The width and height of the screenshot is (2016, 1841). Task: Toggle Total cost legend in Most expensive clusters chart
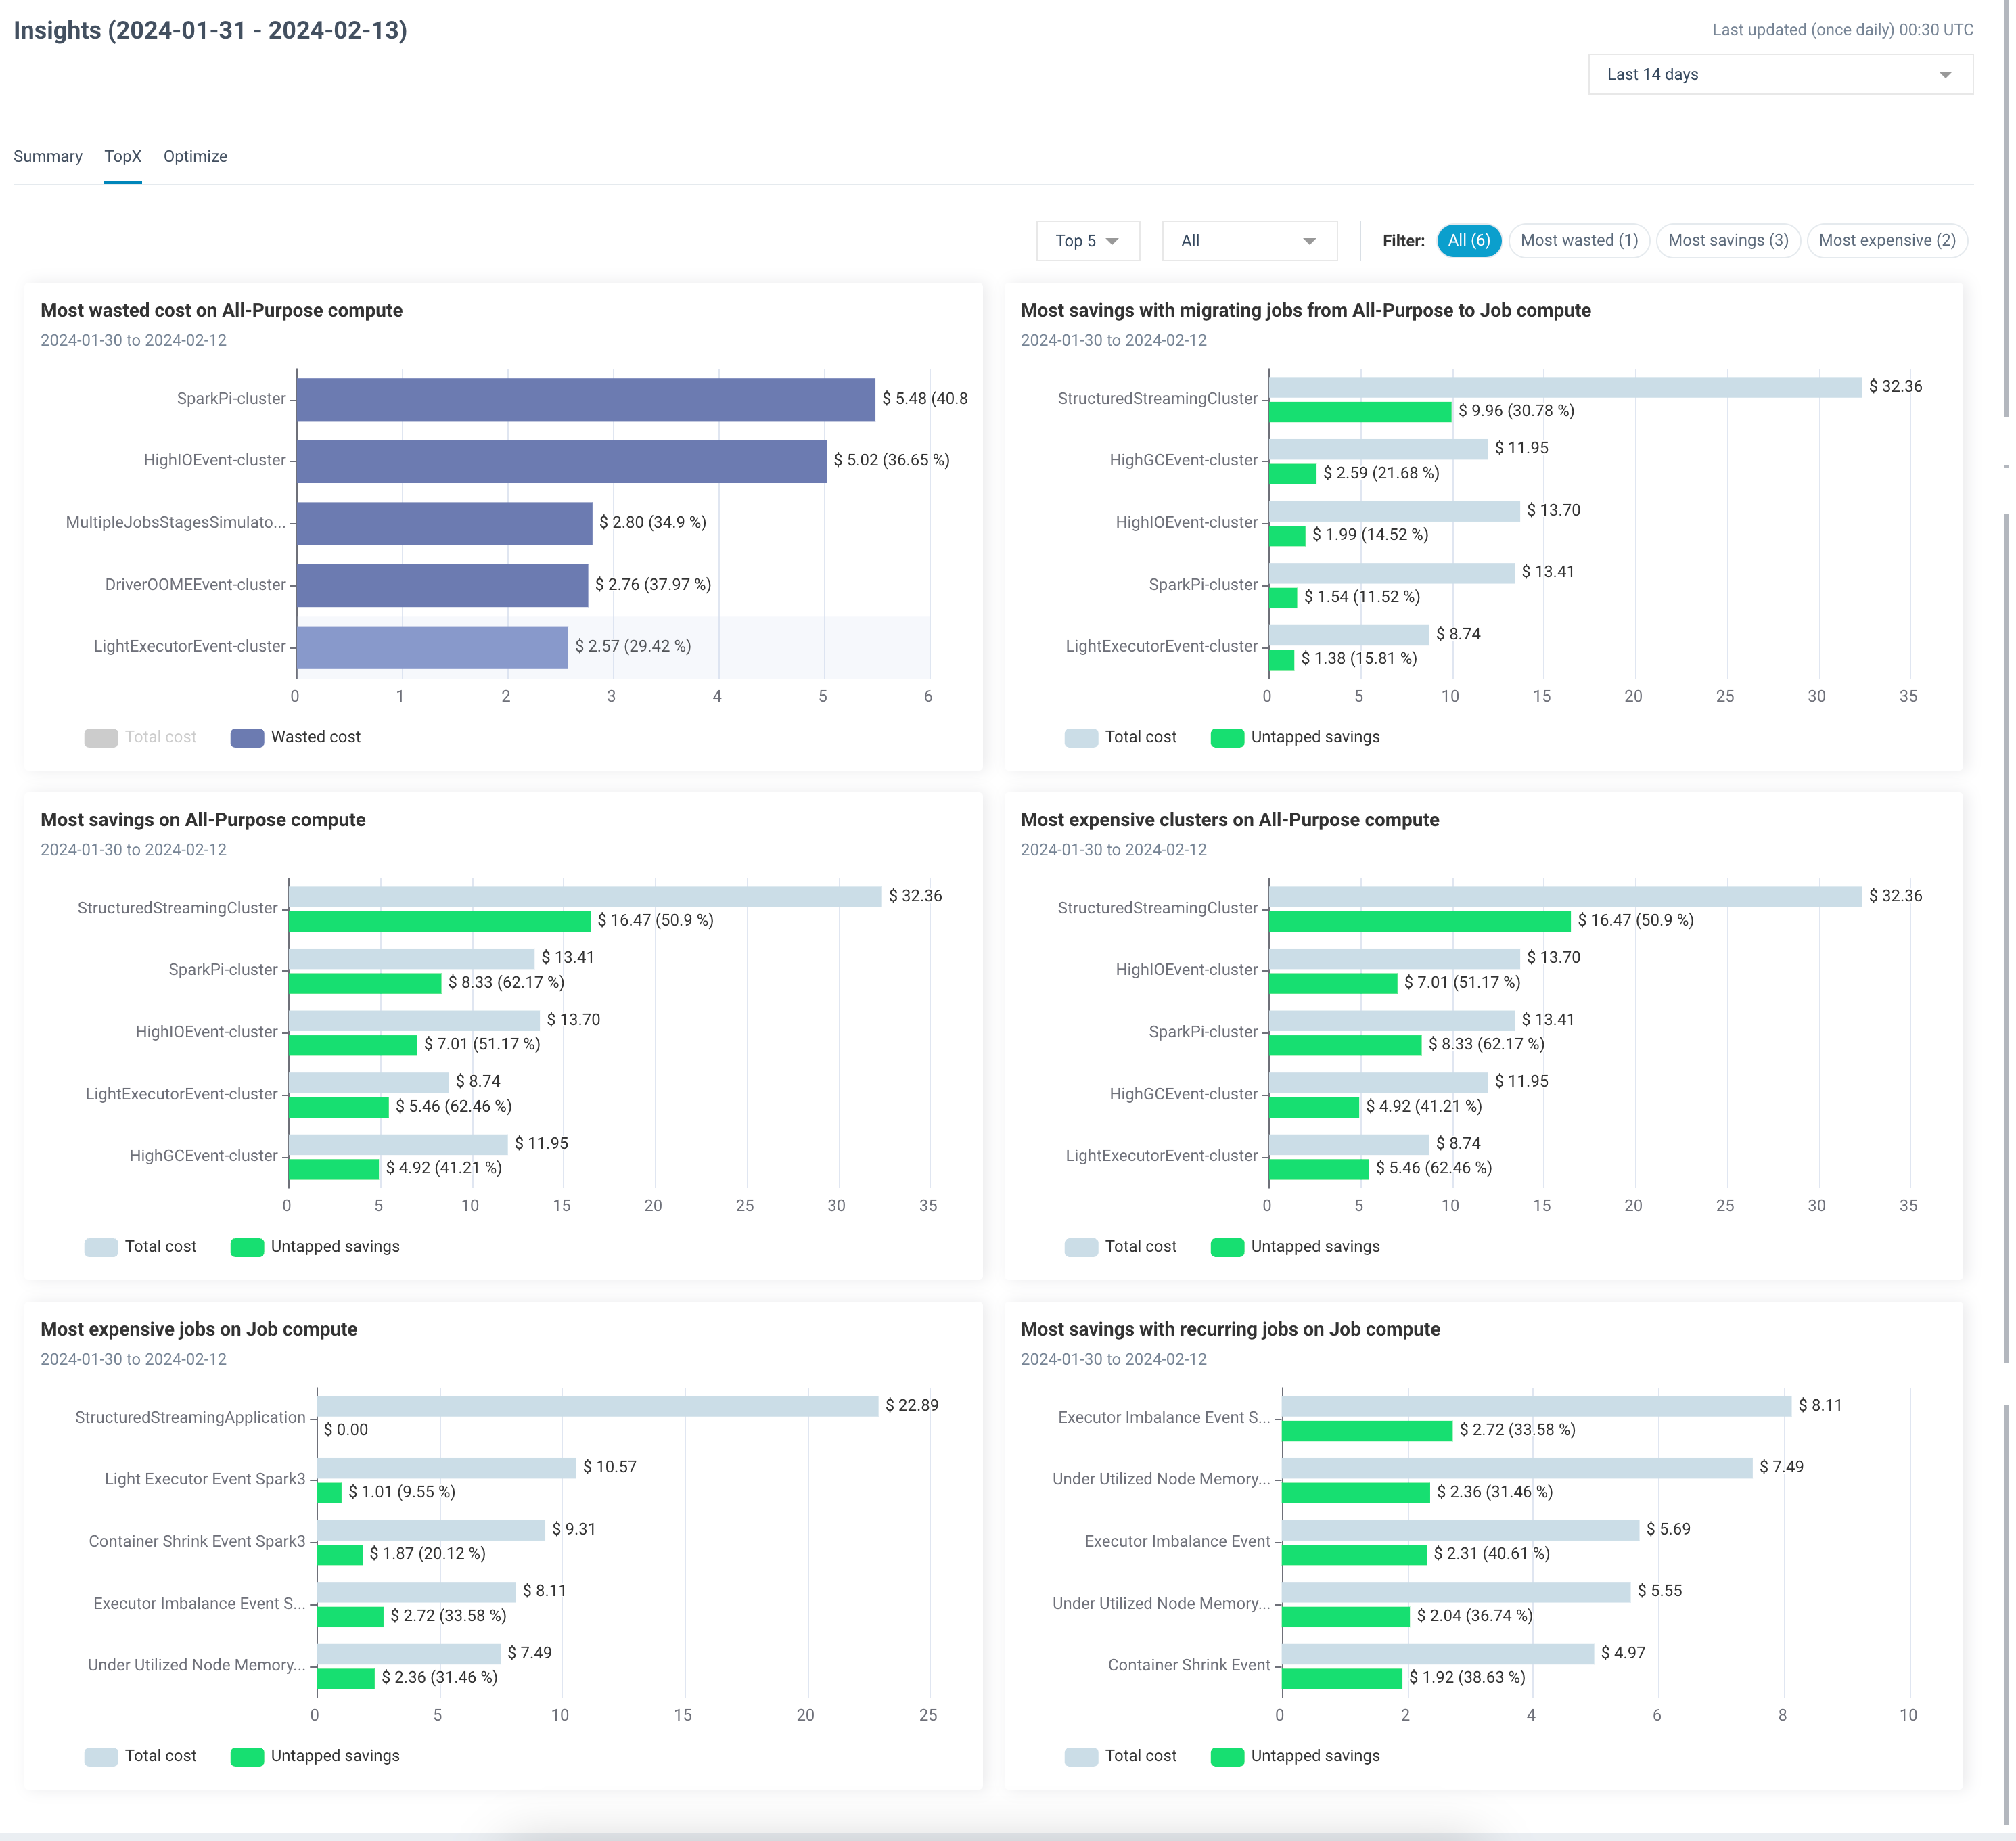1120,1246
